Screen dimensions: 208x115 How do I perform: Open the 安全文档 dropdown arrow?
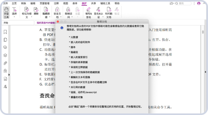[61, 17]
